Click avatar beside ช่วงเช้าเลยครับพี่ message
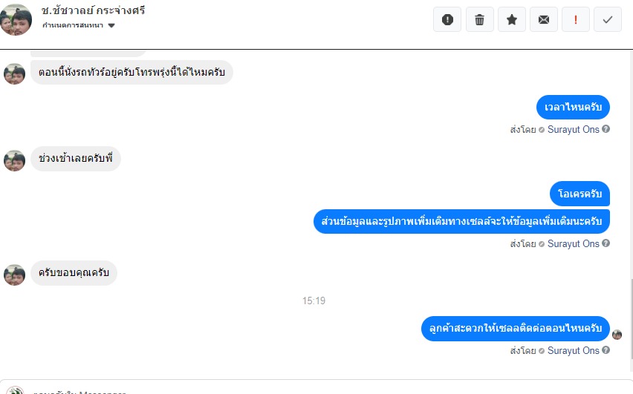 (15, 161)
